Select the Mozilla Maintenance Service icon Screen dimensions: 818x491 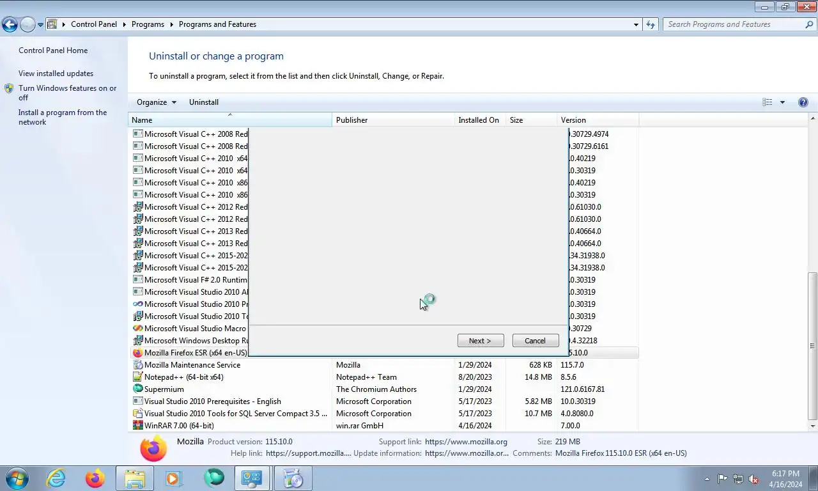(137, 365)
